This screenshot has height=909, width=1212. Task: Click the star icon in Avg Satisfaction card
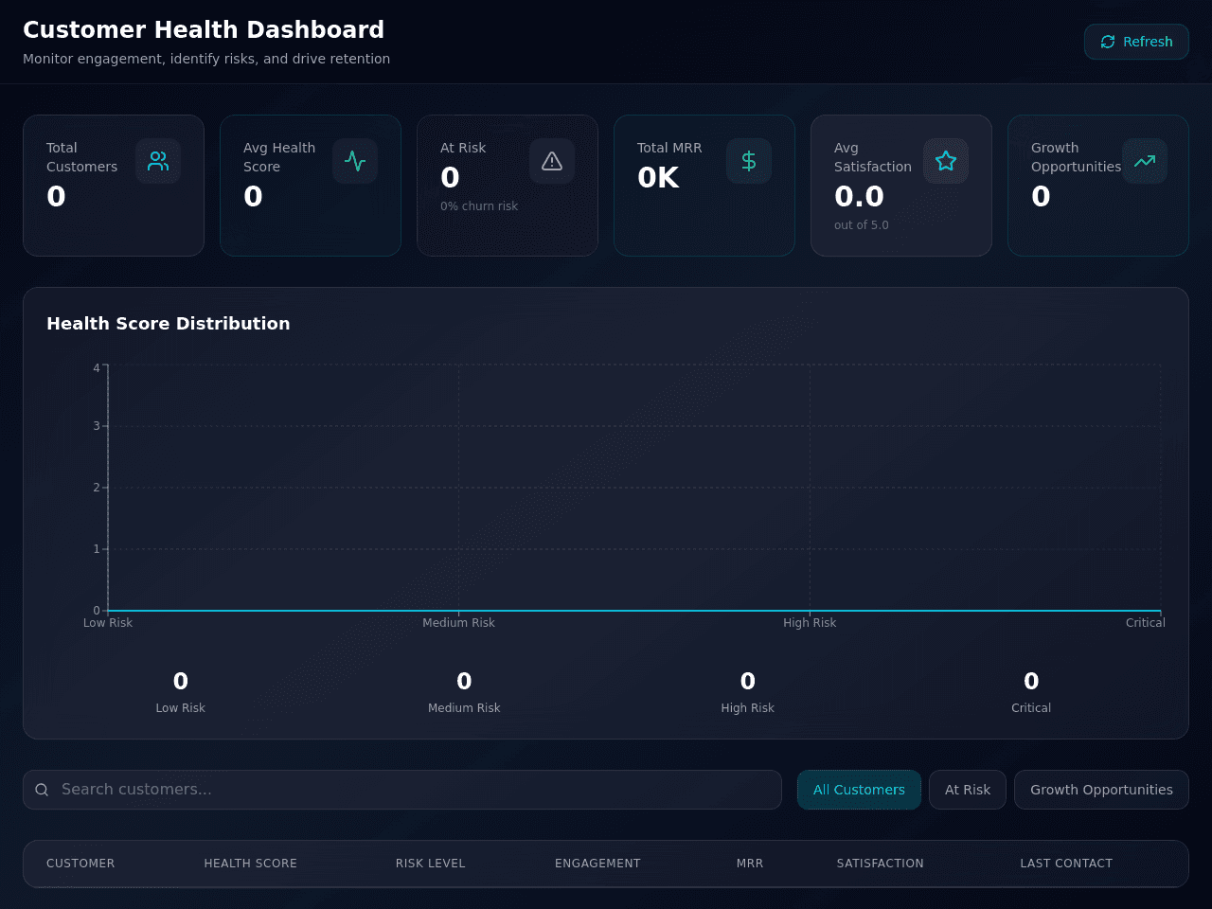[946, 161]
